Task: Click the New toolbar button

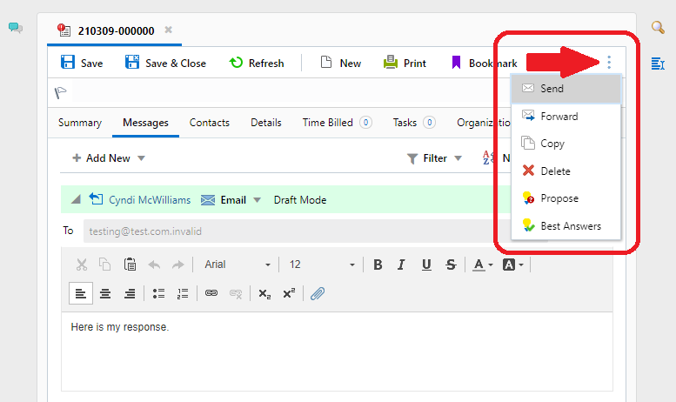Action: click(340, 63)
